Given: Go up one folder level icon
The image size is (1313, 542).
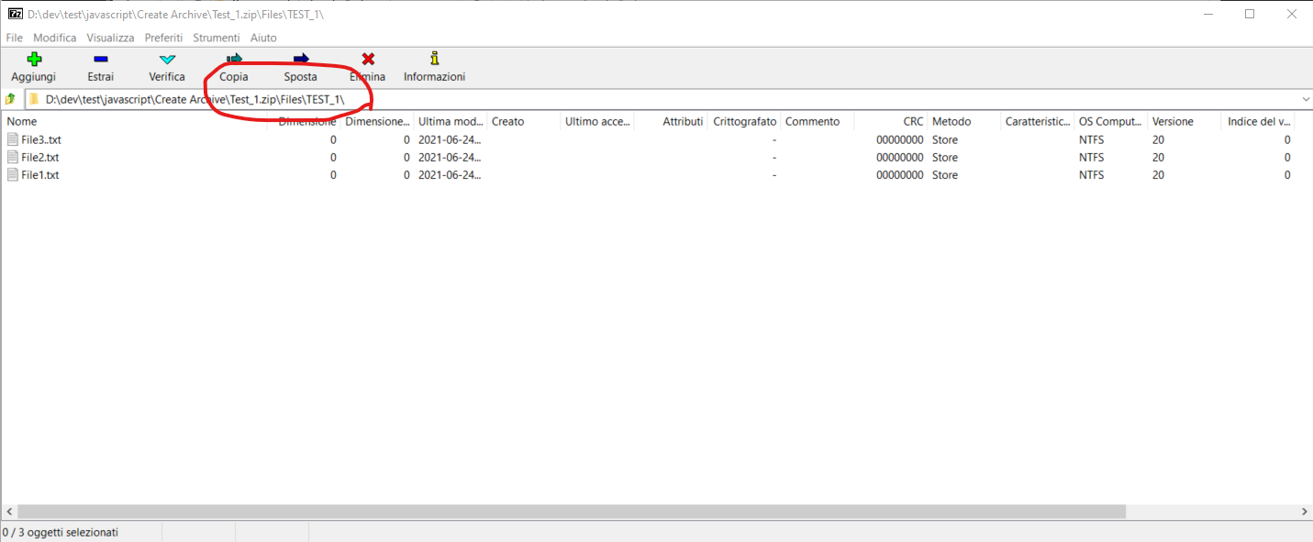Looking at the screenshot, I should (x=10, y=99).
